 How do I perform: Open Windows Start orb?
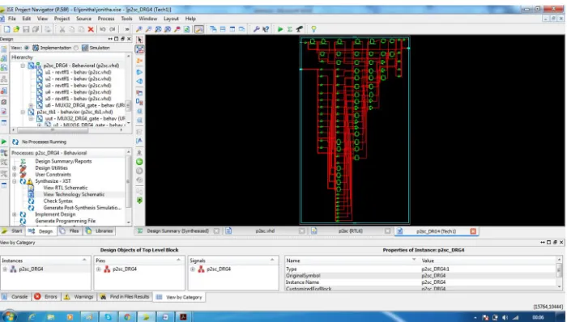click(9, 316)
